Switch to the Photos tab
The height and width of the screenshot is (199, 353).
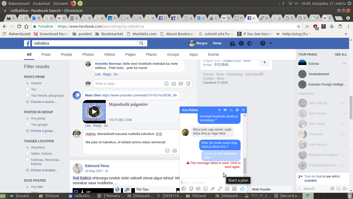(88, 54)
